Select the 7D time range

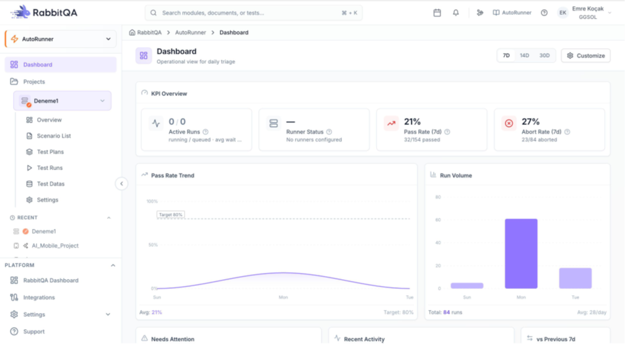point(506,56)
